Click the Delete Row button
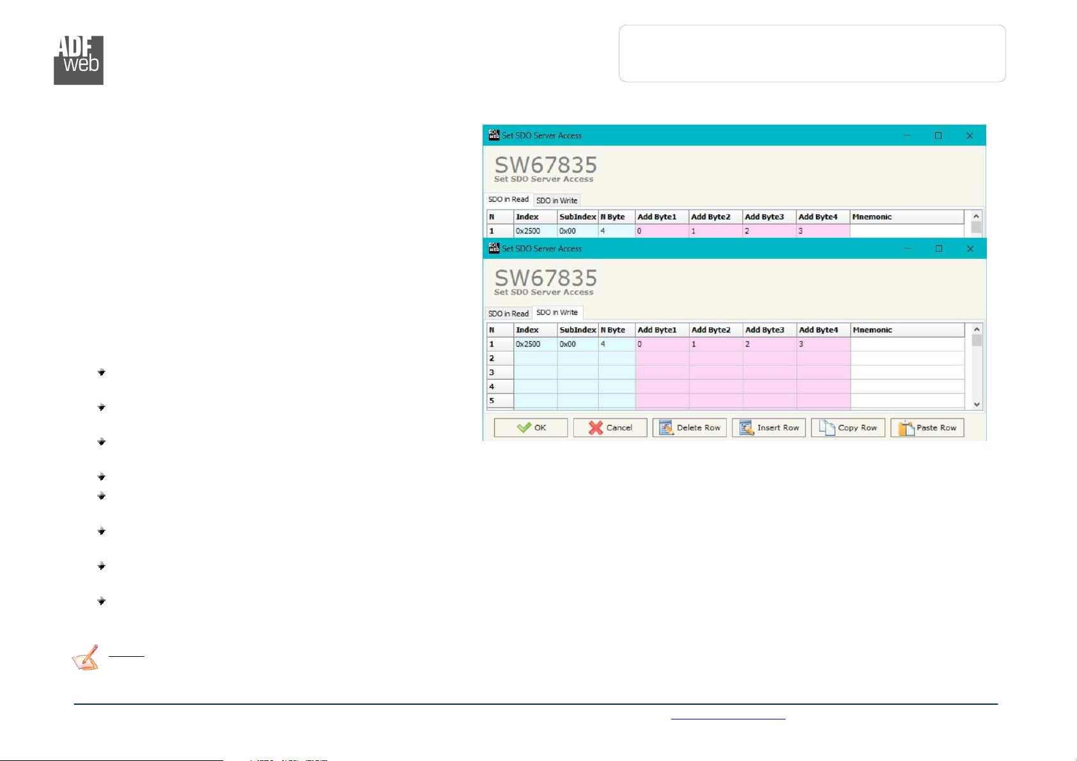The width and height of the screenshot is (1077, 761). (x=689, y=427)
